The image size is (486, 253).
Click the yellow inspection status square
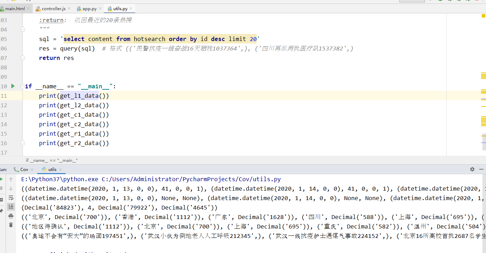(x=483, y=15)
